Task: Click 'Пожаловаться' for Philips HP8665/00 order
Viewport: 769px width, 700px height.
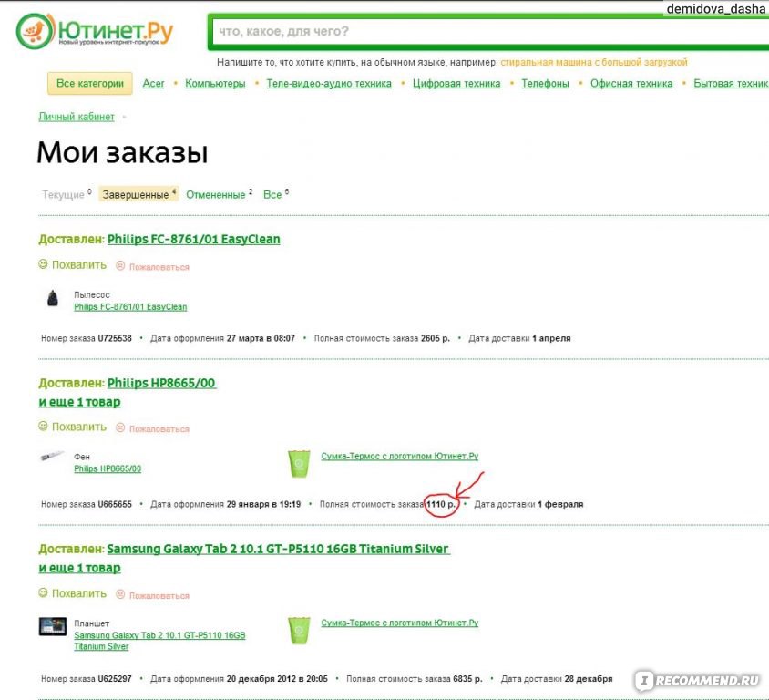Action: tap(159, 428)
